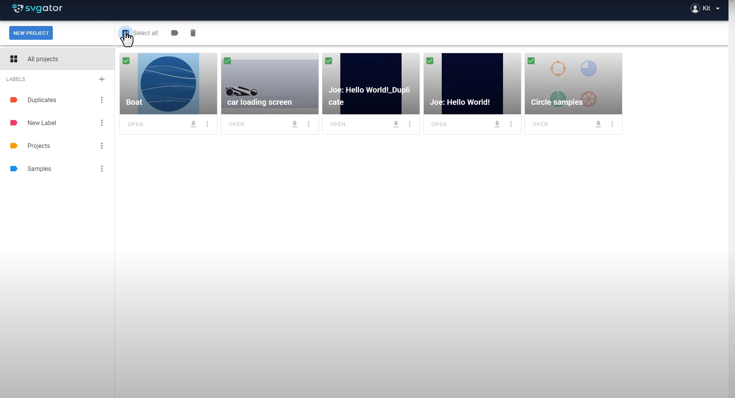Open more options for Circle samples

pyautogui.click(x=612, y=124)
